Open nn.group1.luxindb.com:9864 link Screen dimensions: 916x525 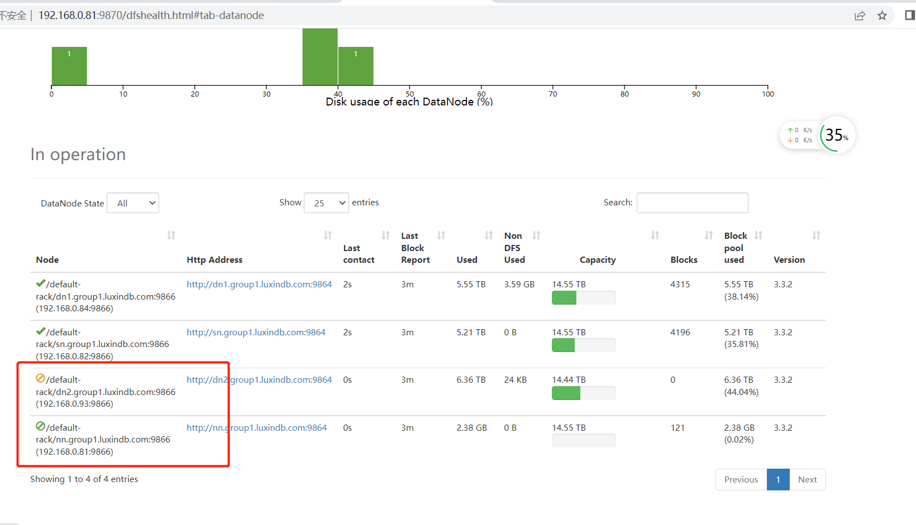[257, 428]
